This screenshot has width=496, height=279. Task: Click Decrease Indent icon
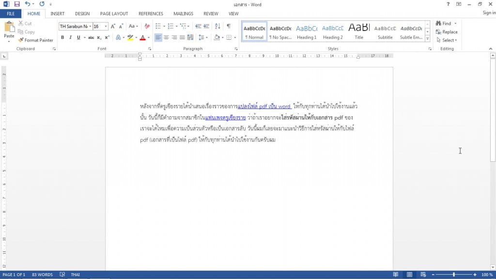point(198,26)
